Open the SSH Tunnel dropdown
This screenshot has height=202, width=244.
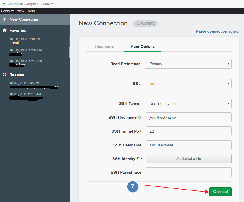coord(188,103)
